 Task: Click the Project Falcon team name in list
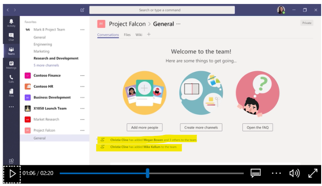coord(44,130)
